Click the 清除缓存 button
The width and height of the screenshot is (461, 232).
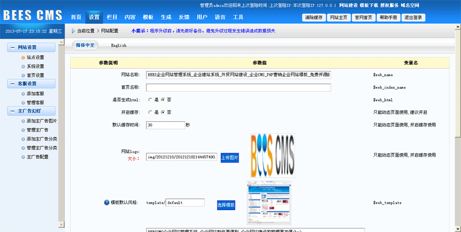click(x=313, y=18)
